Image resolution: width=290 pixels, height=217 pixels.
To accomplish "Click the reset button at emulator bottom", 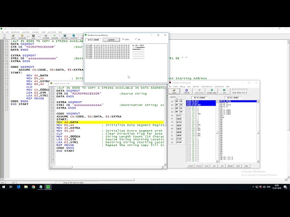I will pos(207,166).
